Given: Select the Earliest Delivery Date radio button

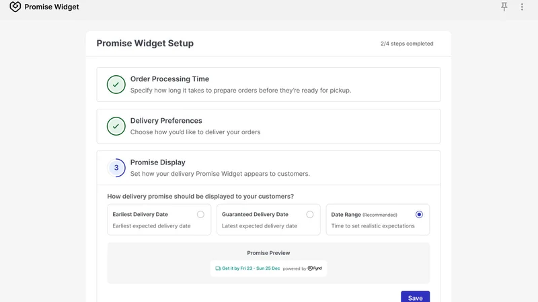Looking at the screenshot, I should click(200, 214).
